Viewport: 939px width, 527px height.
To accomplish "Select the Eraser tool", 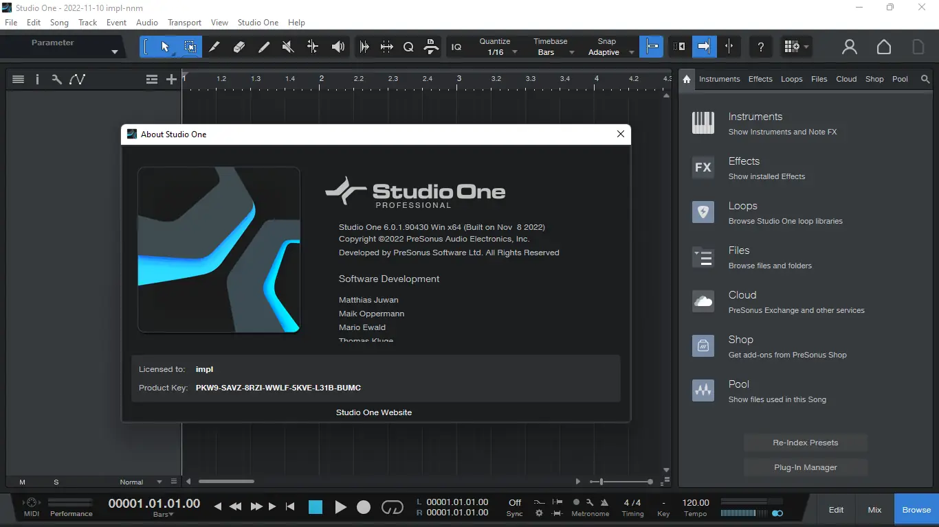I will [x=239, y=47].
